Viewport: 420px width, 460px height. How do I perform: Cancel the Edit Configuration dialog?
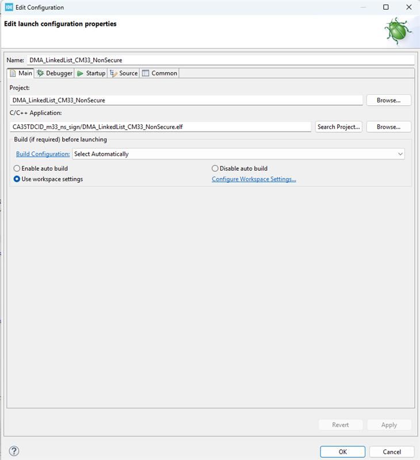392,452
